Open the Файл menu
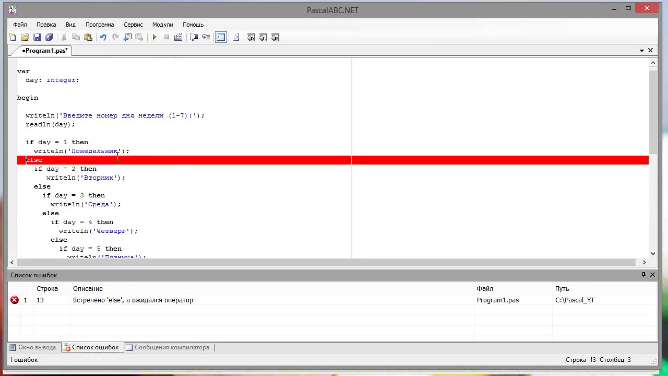The width and height of the screenshot is (668, 376). [20, 25]
